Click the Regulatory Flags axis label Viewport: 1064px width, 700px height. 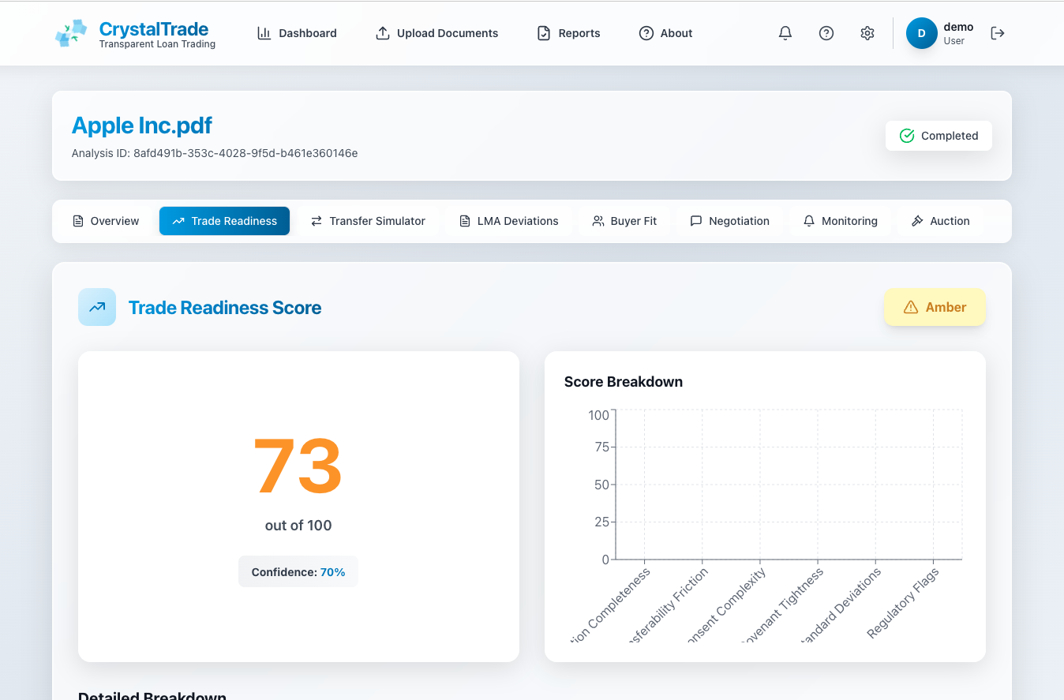(x=903, y=603)
